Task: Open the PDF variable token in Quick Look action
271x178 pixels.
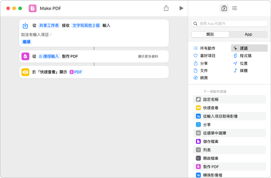Action: coord(76,72)
